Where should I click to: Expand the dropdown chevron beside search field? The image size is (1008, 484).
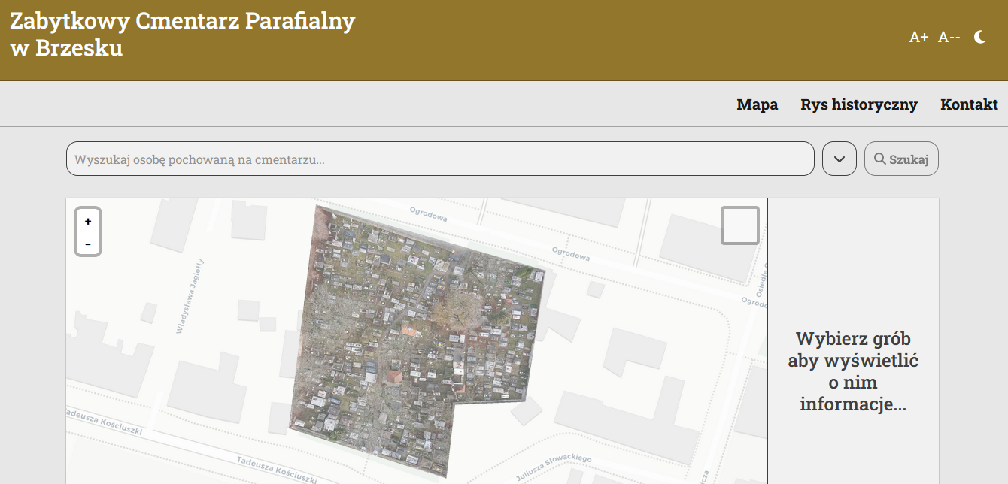click(x=839, y=159)
